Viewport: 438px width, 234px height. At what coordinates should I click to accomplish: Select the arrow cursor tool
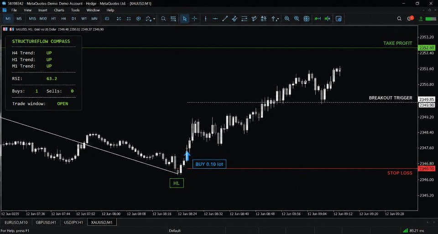184,19
